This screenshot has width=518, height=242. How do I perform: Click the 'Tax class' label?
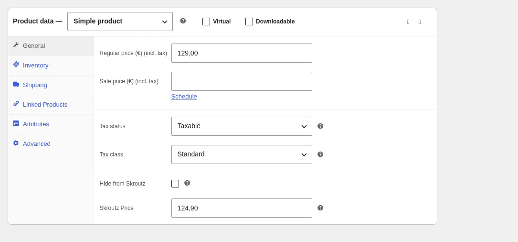point(111,154)
